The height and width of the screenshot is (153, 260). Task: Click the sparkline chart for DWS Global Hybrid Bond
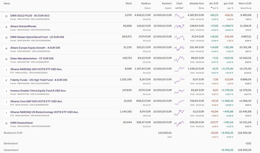[179, 38]
